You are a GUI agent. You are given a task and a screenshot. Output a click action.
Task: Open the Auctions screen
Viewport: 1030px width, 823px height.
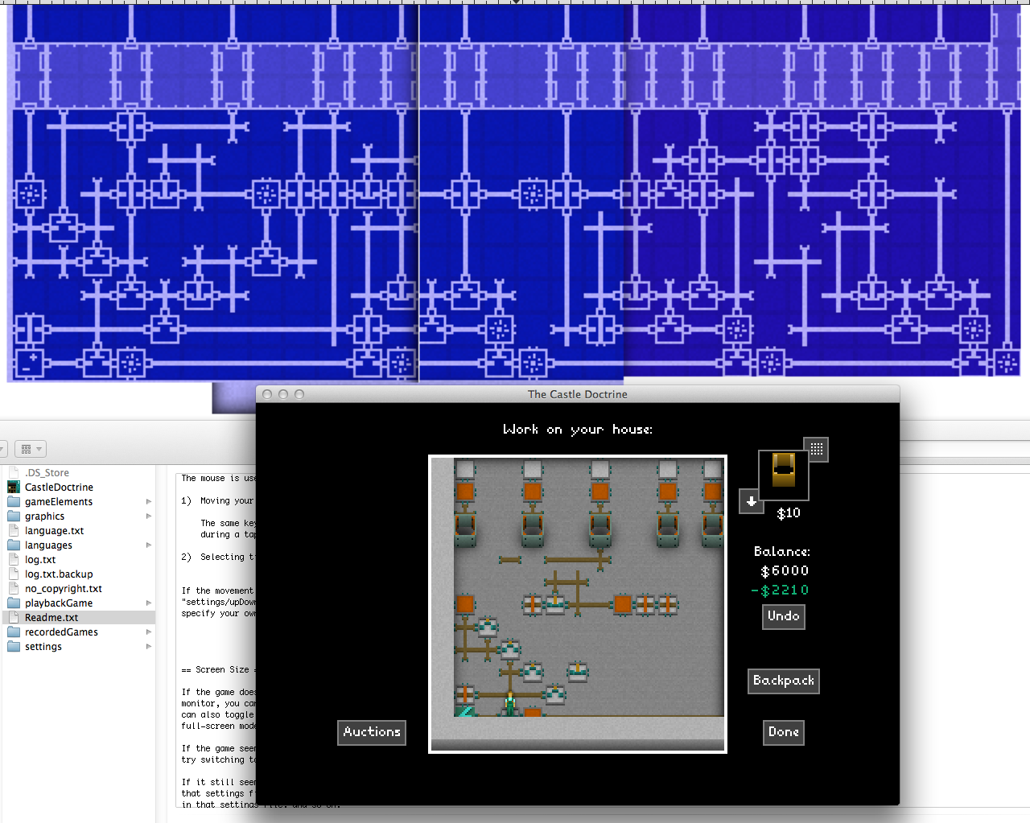tap(372, 732)
